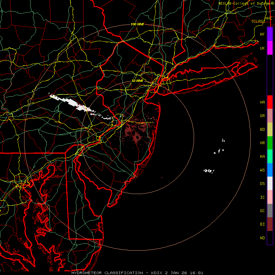Click the NEXLAB-College of DuPage credit text
Image resolution: width=275 pixels, height=275 pixels.
(244, 3)
